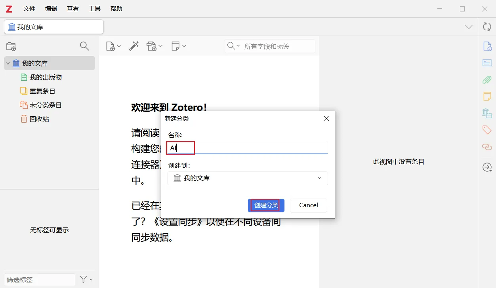Expand the 创建到 library dropdown
The height and width of the screenshot is (288, 496).
(x=248, y=178)
